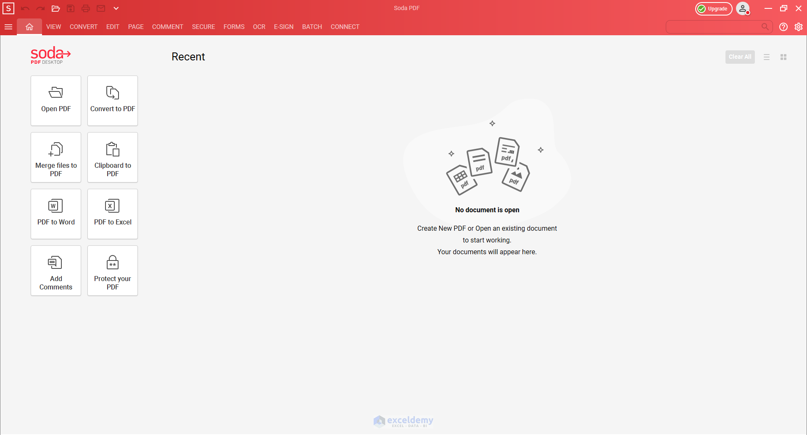The width and height of the screenshot is (807, 435).
Task: Click the soda PDF Desktop logo
Action: pos(50,55)
